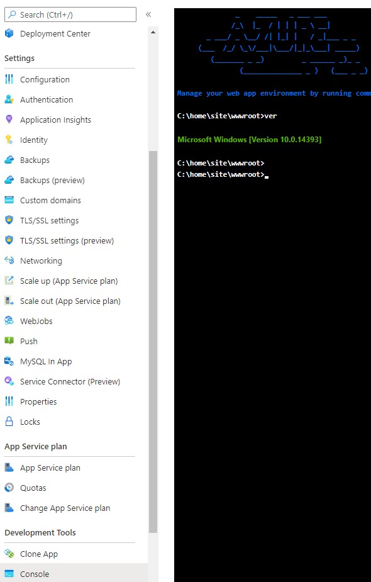Click the Change App Service plan icon
The width and height of the screenshot is (371, 582).
coord(9,508)
